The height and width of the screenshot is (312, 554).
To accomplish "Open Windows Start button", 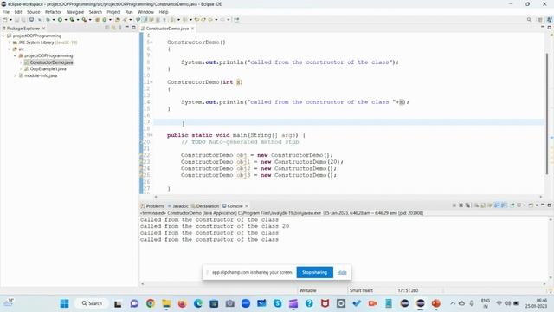I will [x=64, y=303].
